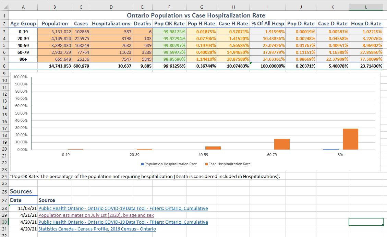Select column F header
This screenshot has height=237, width=387.
point(169,7)
